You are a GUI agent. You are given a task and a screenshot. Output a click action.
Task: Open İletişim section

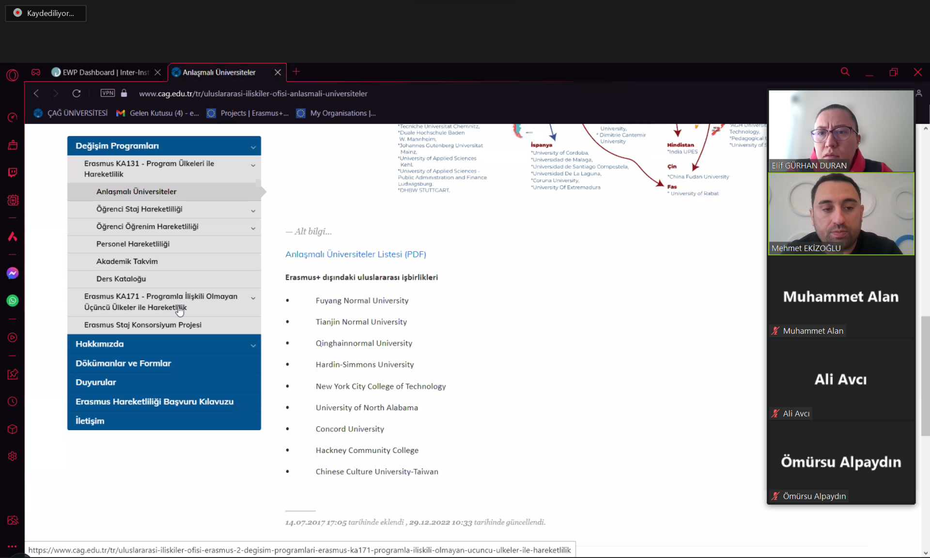pos(164,421)
